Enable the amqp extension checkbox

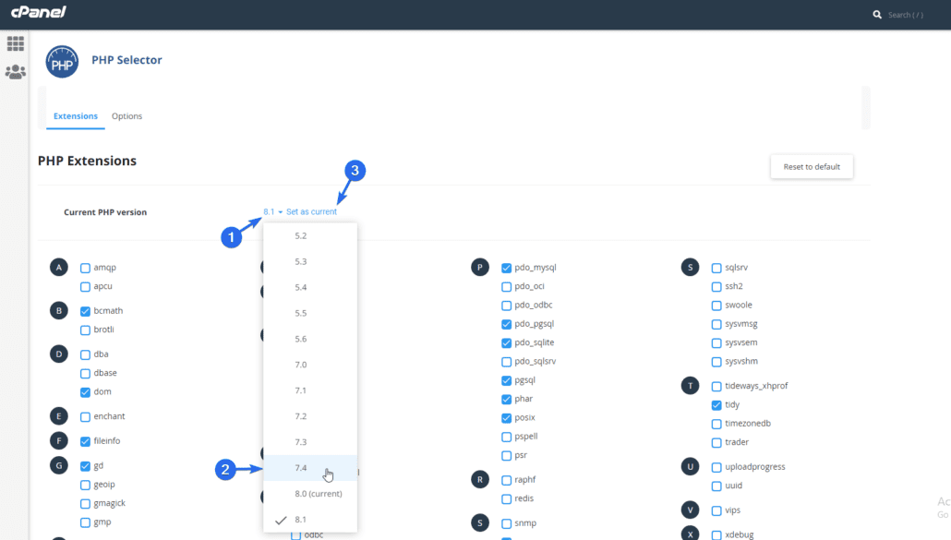click(x=86, y=268)
